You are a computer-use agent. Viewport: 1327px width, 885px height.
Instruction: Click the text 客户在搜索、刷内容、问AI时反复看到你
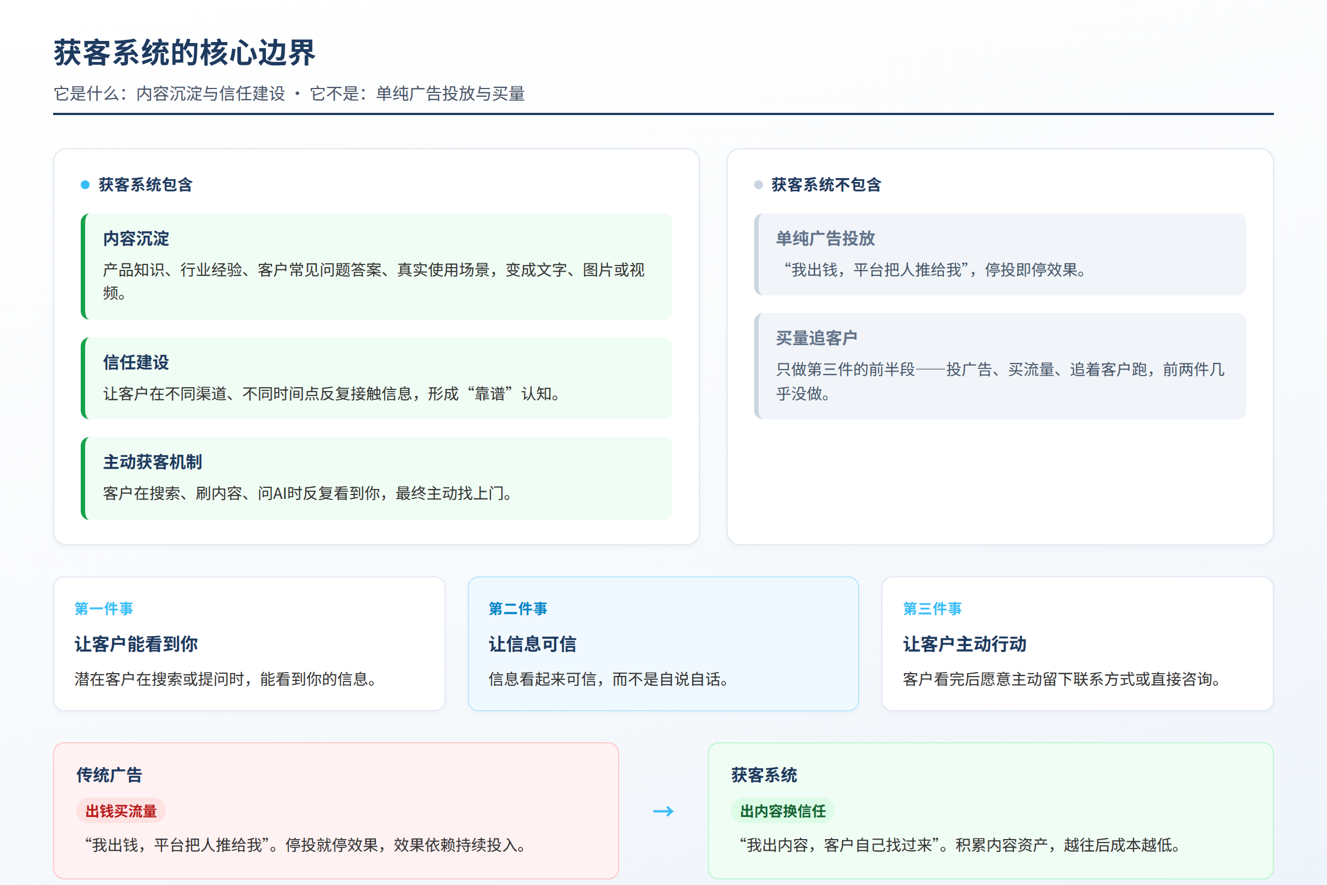[242, 493]
